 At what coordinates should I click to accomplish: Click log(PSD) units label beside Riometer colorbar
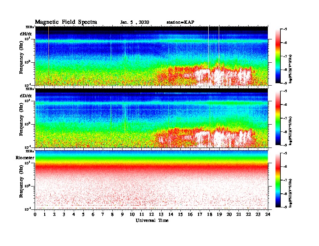point(290,193)
